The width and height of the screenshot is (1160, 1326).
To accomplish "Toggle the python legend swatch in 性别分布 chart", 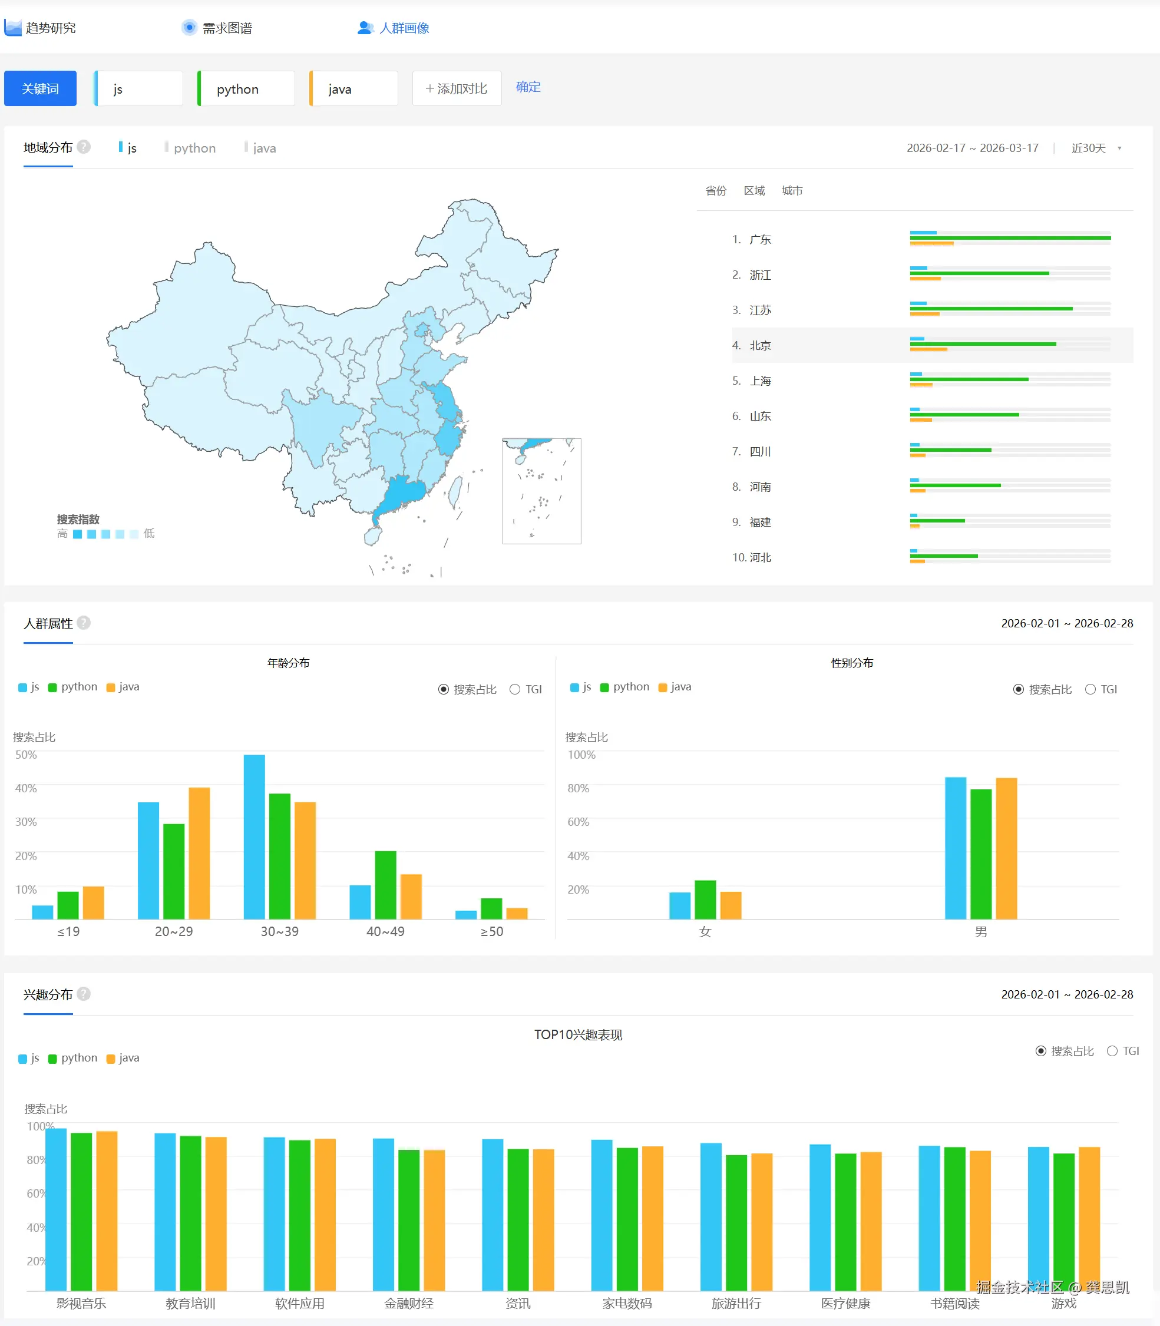I will tap(603, 687).
